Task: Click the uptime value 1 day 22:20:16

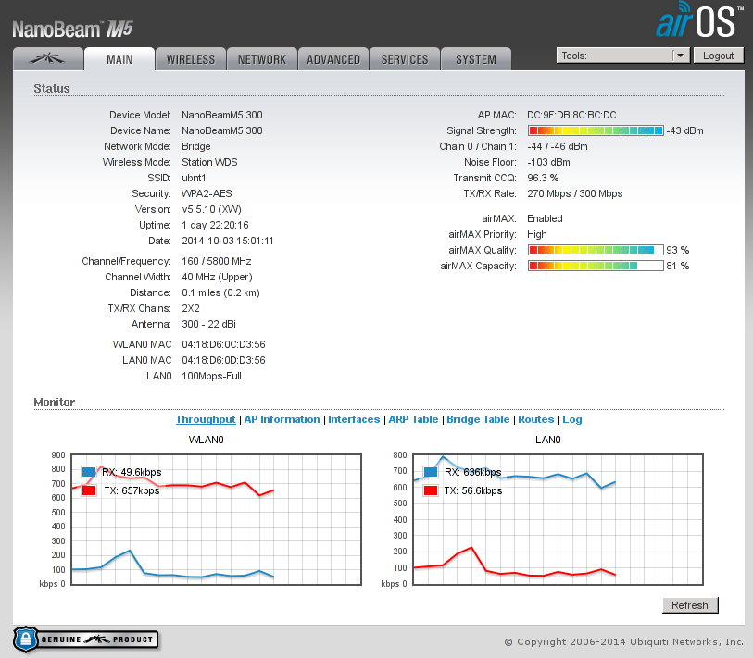Action: pos(215,225)
